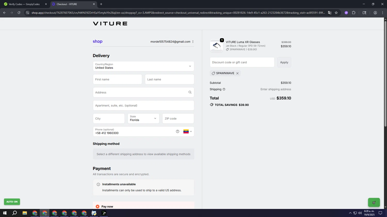Click the Address input field
Image resolution: width=387 pixels, height=217 pixels.
[x=143, y=92]
